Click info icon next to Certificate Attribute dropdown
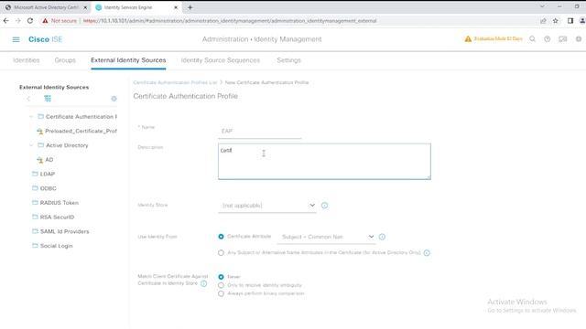The width and height of the screenshot is (586, 329). pos(382,237)
